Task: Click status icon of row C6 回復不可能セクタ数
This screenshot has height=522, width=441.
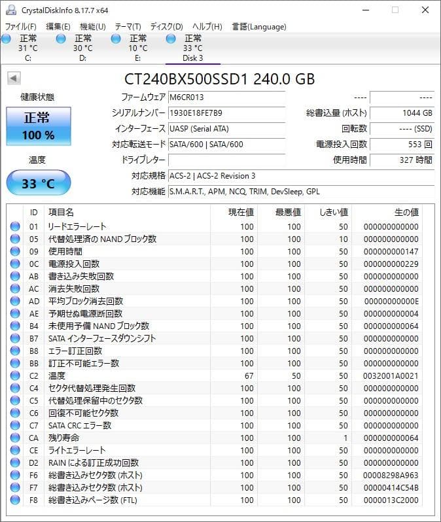Action: coord(15,413)
